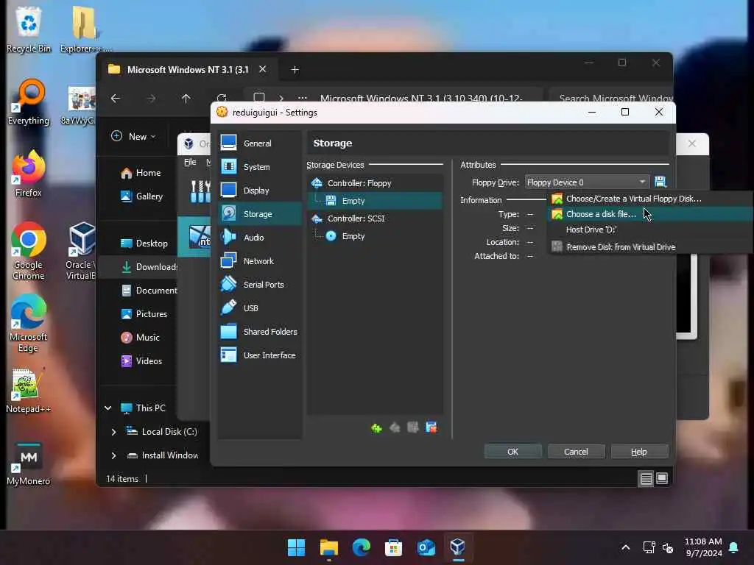Add new storage controller icon
Viewport: 754px width, 565px height.
(376, 427)
